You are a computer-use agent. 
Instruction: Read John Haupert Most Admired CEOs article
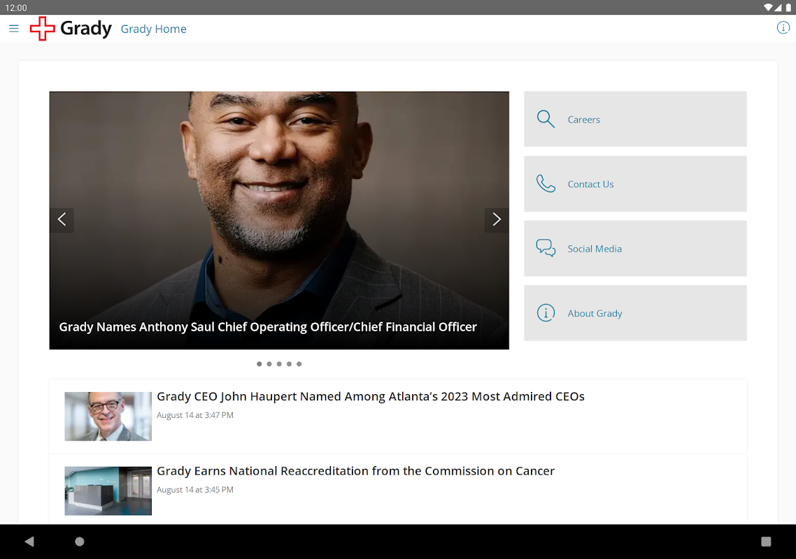(x=371, y=396)
